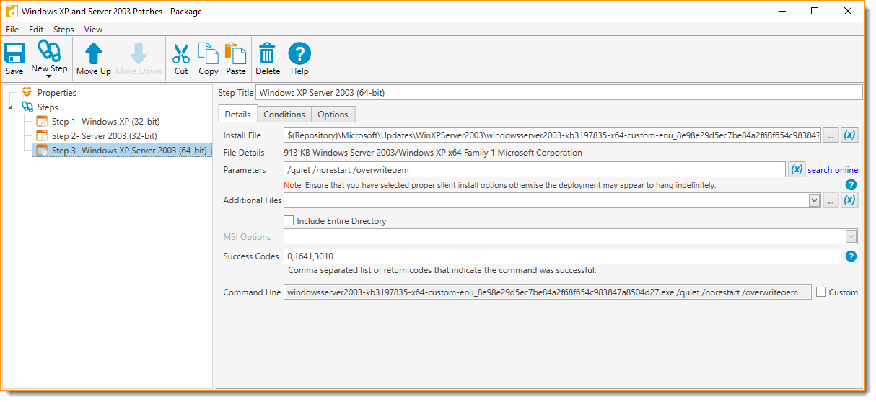
Task: Click the variable (x) button beside Install File
Action: point(850,135)
